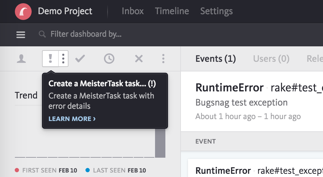Click About 1 hour ago timestamp
The image size is (323, 177).
248,116
